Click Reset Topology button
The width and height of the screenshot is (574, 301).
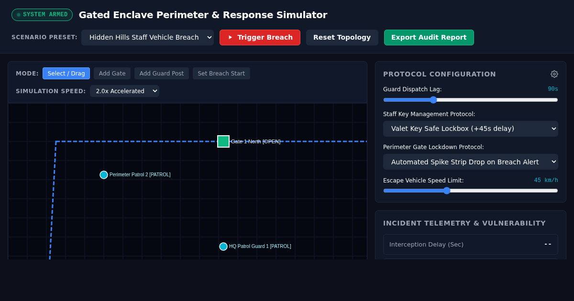click(342, 37)
